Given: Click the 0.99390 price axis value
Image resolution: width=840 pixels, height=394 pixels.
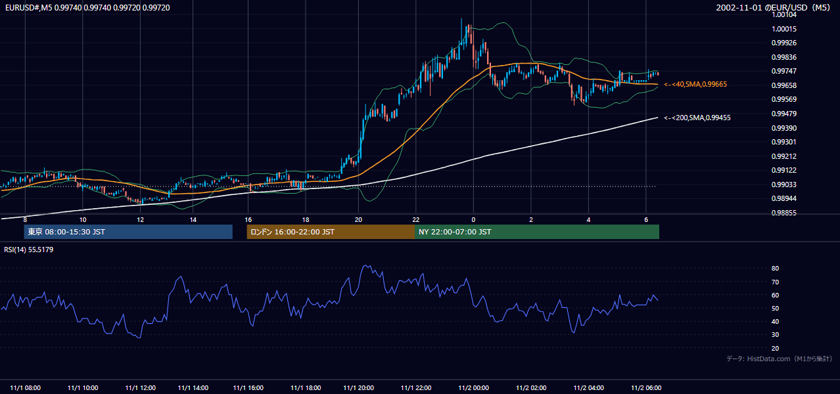Looking at the screenshot, I should 785,128.
